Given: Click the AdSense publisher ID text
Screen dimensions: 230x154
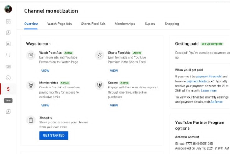Looking at the screenshot, I should pos(194,144).
